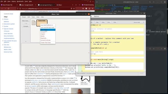Open the list all tabs dropdown arrow
The width and height of the screenshot is (168, 94).
[x=80, y=5]
